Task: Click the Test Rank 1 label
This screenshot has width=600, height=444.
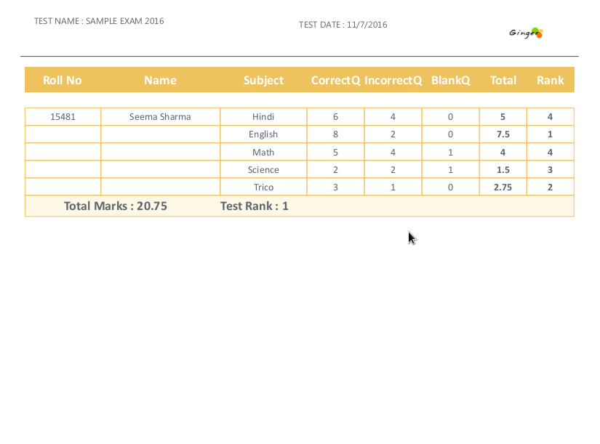Action: [253, 206]
